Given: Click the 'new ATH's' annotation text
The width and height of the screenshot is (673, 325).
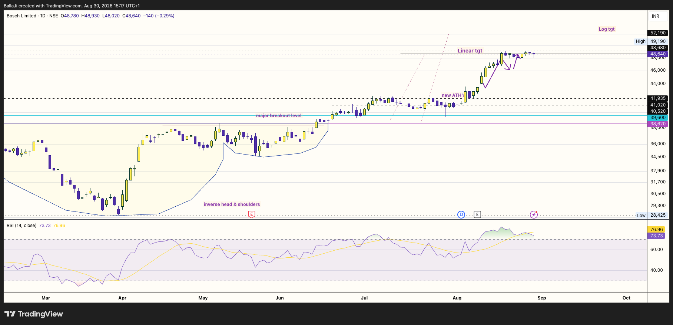Looking at the screenshot, I should pos(453,95).
